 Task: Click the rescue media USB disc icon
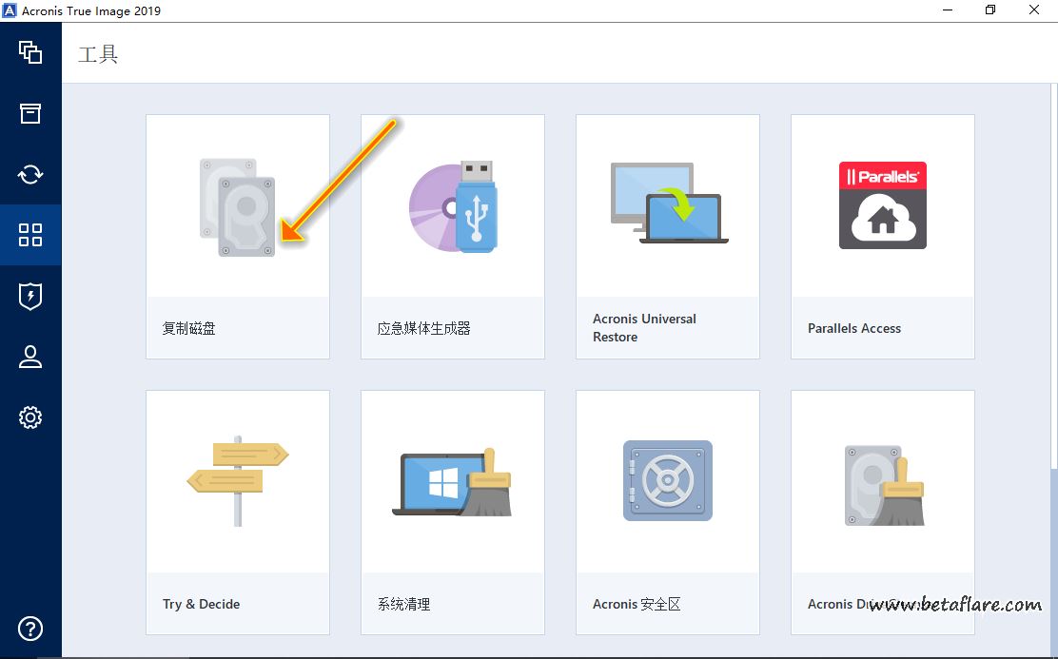point(454,206)
